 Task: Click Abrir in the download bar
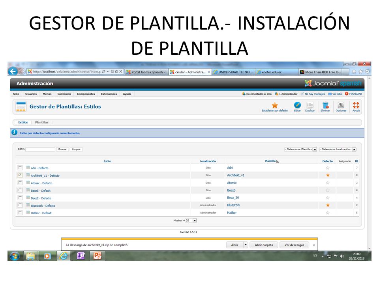coord(235,245)
